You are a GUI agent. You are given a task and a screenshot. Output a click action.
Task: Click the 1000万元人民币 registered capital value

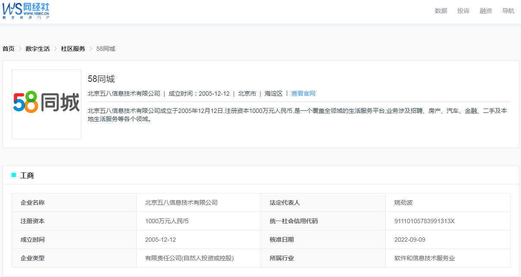pyautogui.click(x=167, y=221)
